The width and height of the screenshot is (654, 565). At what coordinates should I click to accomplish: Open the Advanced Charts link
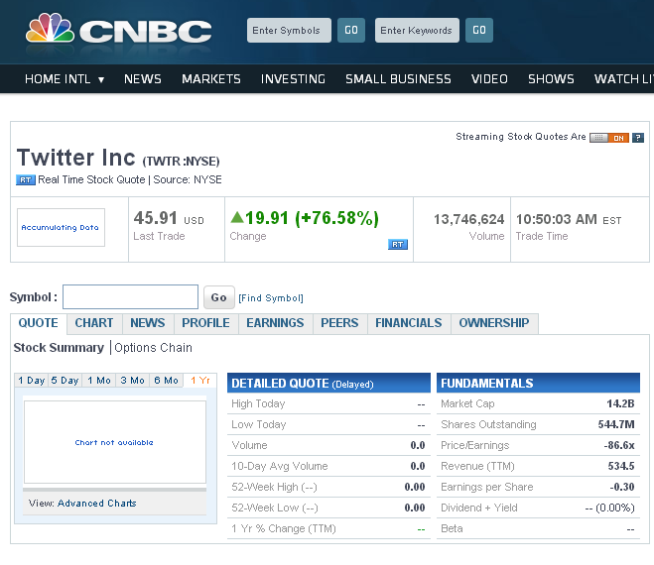tap(97, 504)
